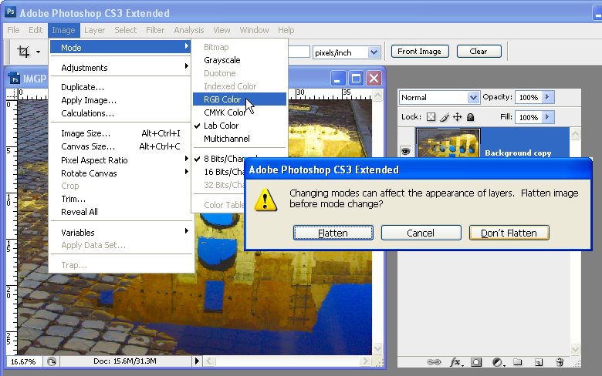Expand the Rotate Canvas submenu

tap(120, 173)
